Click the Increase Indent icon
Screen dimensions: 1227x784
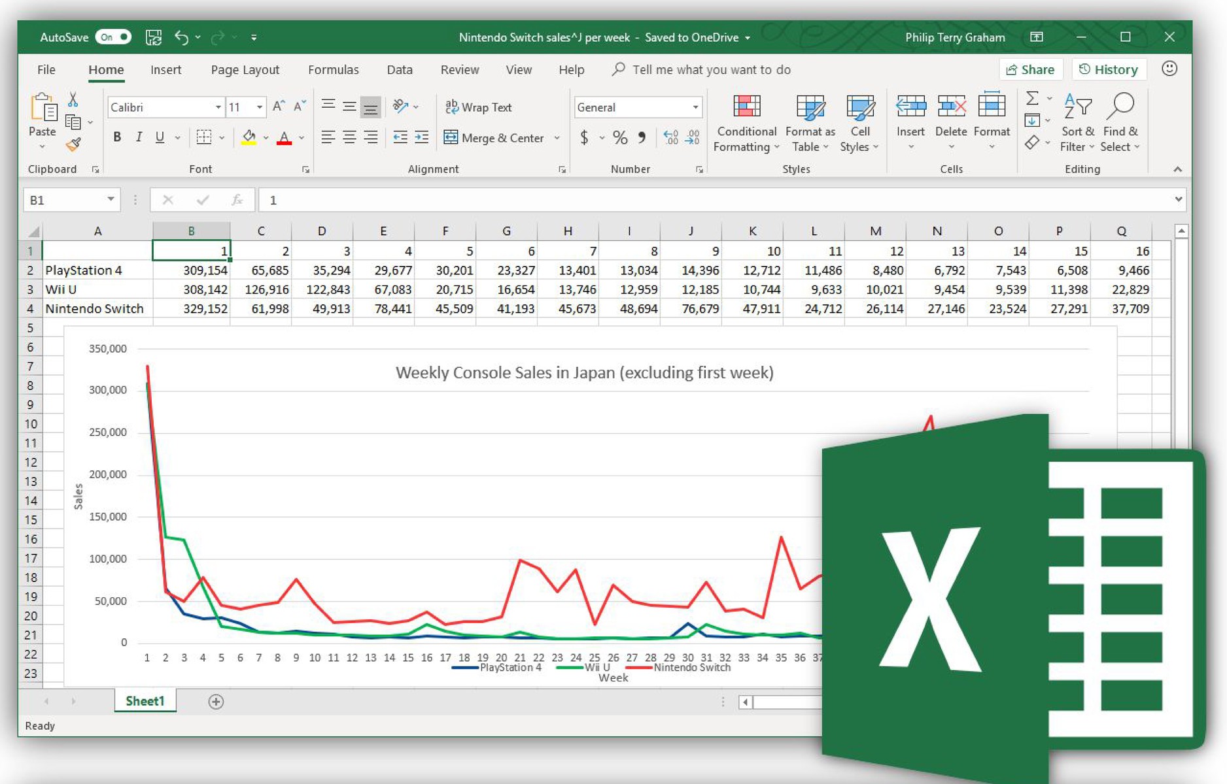tap(421, 137)
